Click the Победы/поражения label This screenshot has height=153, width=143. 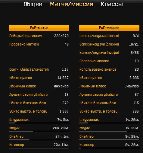point(26,36)
